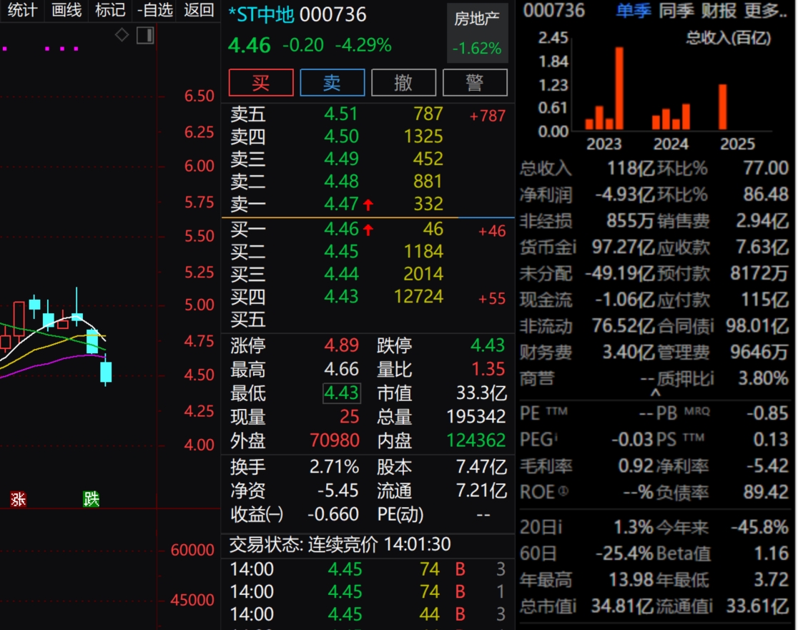Select the 标记 menu item

pos(110,10)
